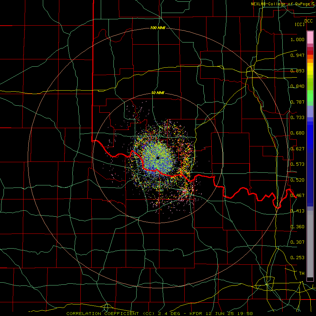Viewport: 316px width, 316px height.
Task: Click the 0.947 legend value
Action: (x=297, y=55)
